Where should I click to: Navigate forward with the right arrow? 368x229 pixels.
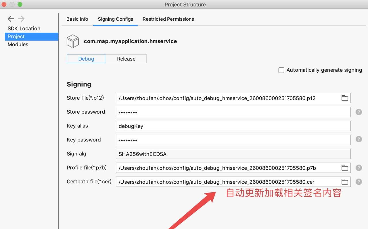21,19
